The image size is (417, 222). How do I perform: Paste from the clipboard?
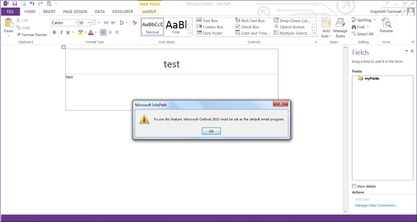(9, 28)
